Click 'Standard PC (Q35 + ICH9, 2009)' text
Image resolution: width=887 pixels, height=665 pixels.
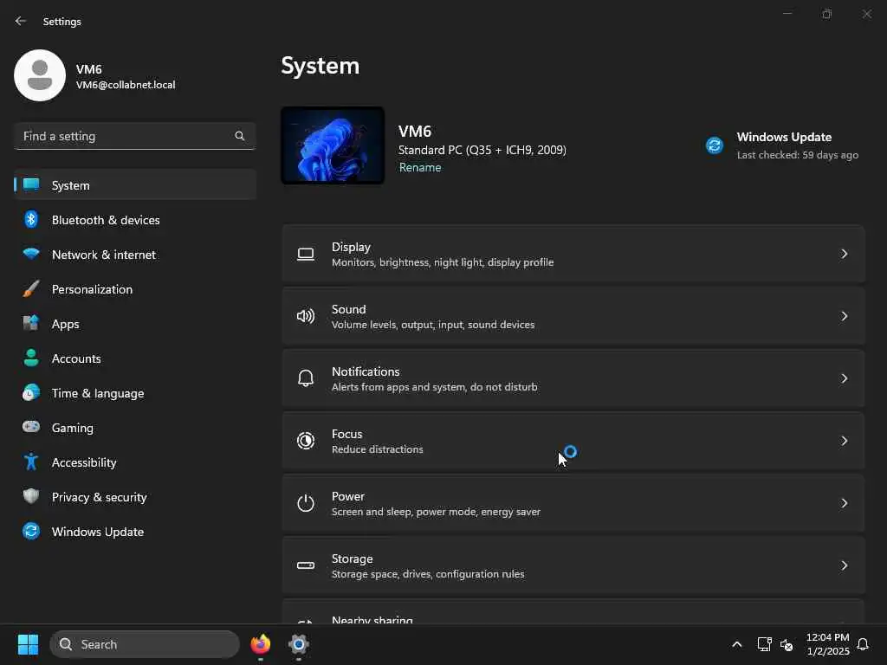482,150
